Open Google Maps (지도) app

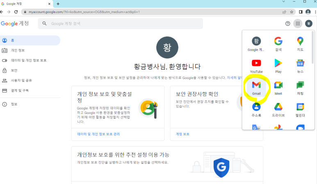pos(300,44)
